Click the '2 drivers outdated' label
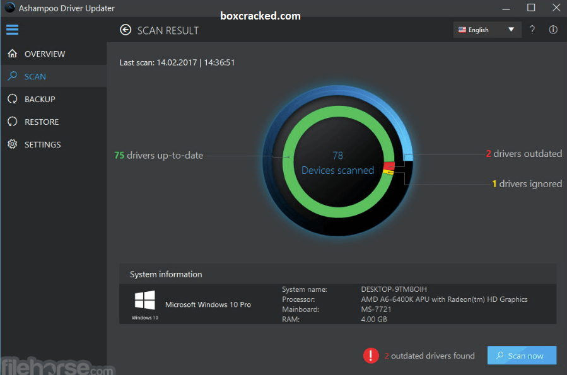Image resolution: width=567 pixels, height=375 pixels. (x=524, y=154)
